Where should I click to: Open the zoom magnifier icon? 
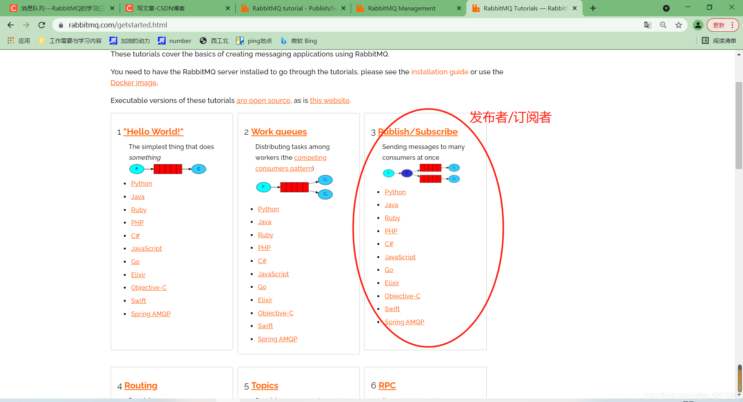[663, 25]
